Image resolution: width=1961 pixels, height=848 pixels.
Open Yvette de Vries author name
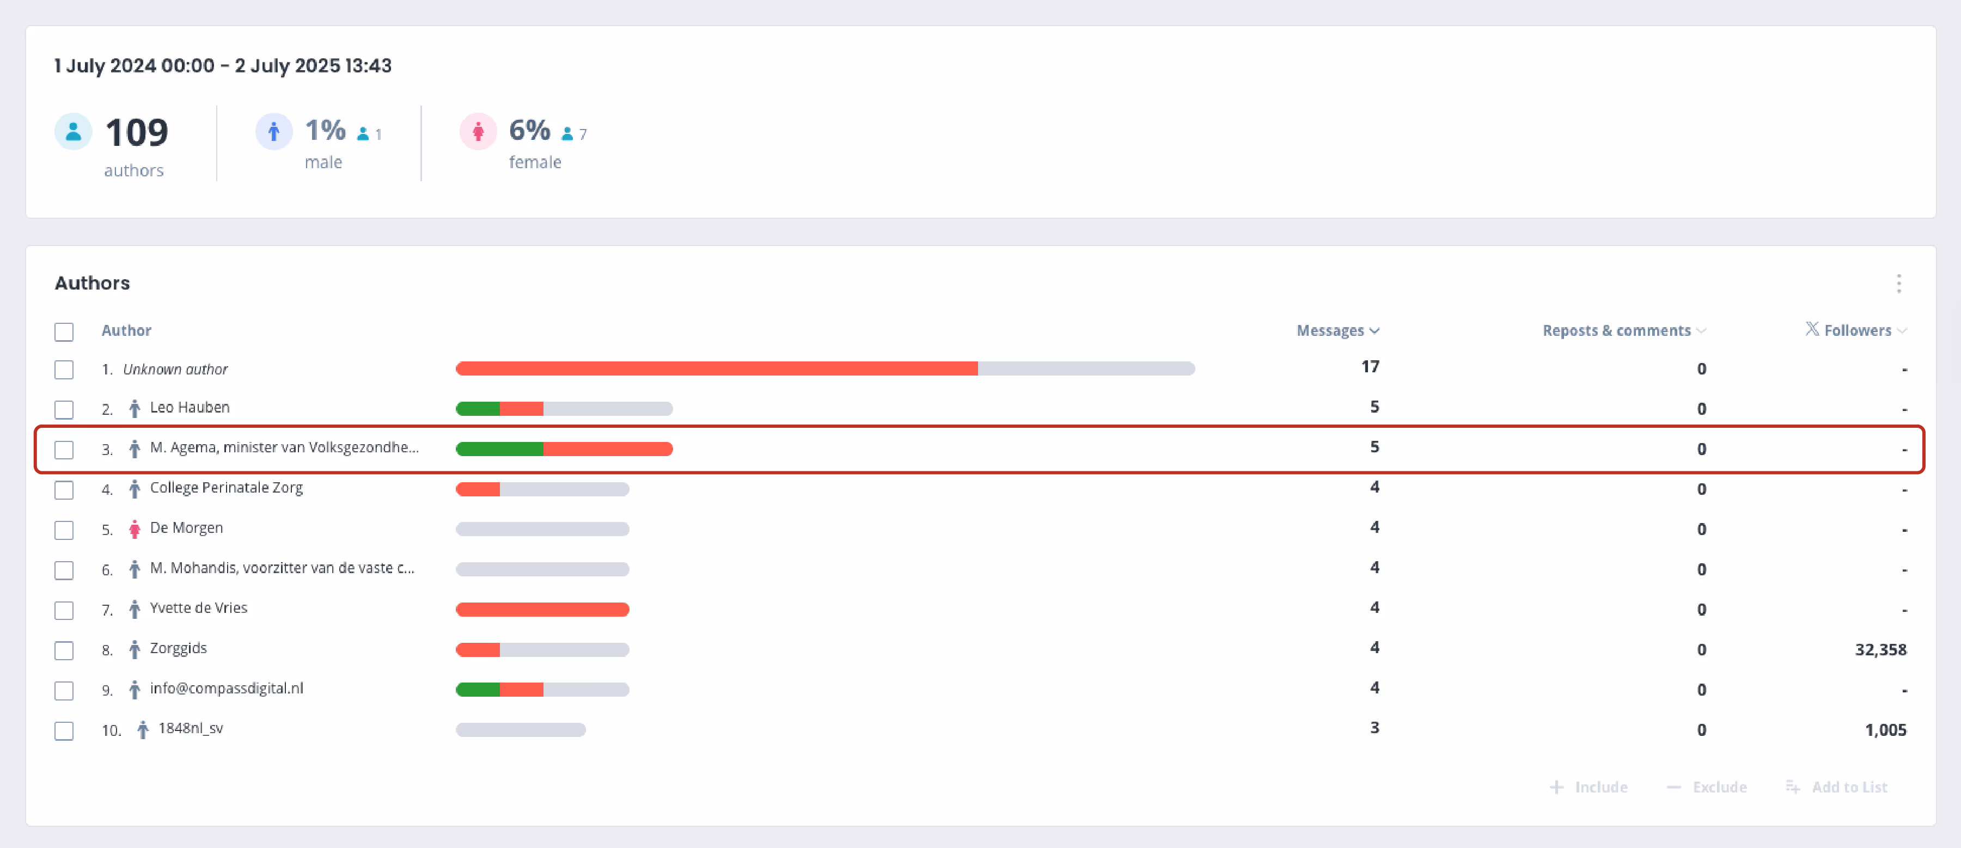coord(199,609)
